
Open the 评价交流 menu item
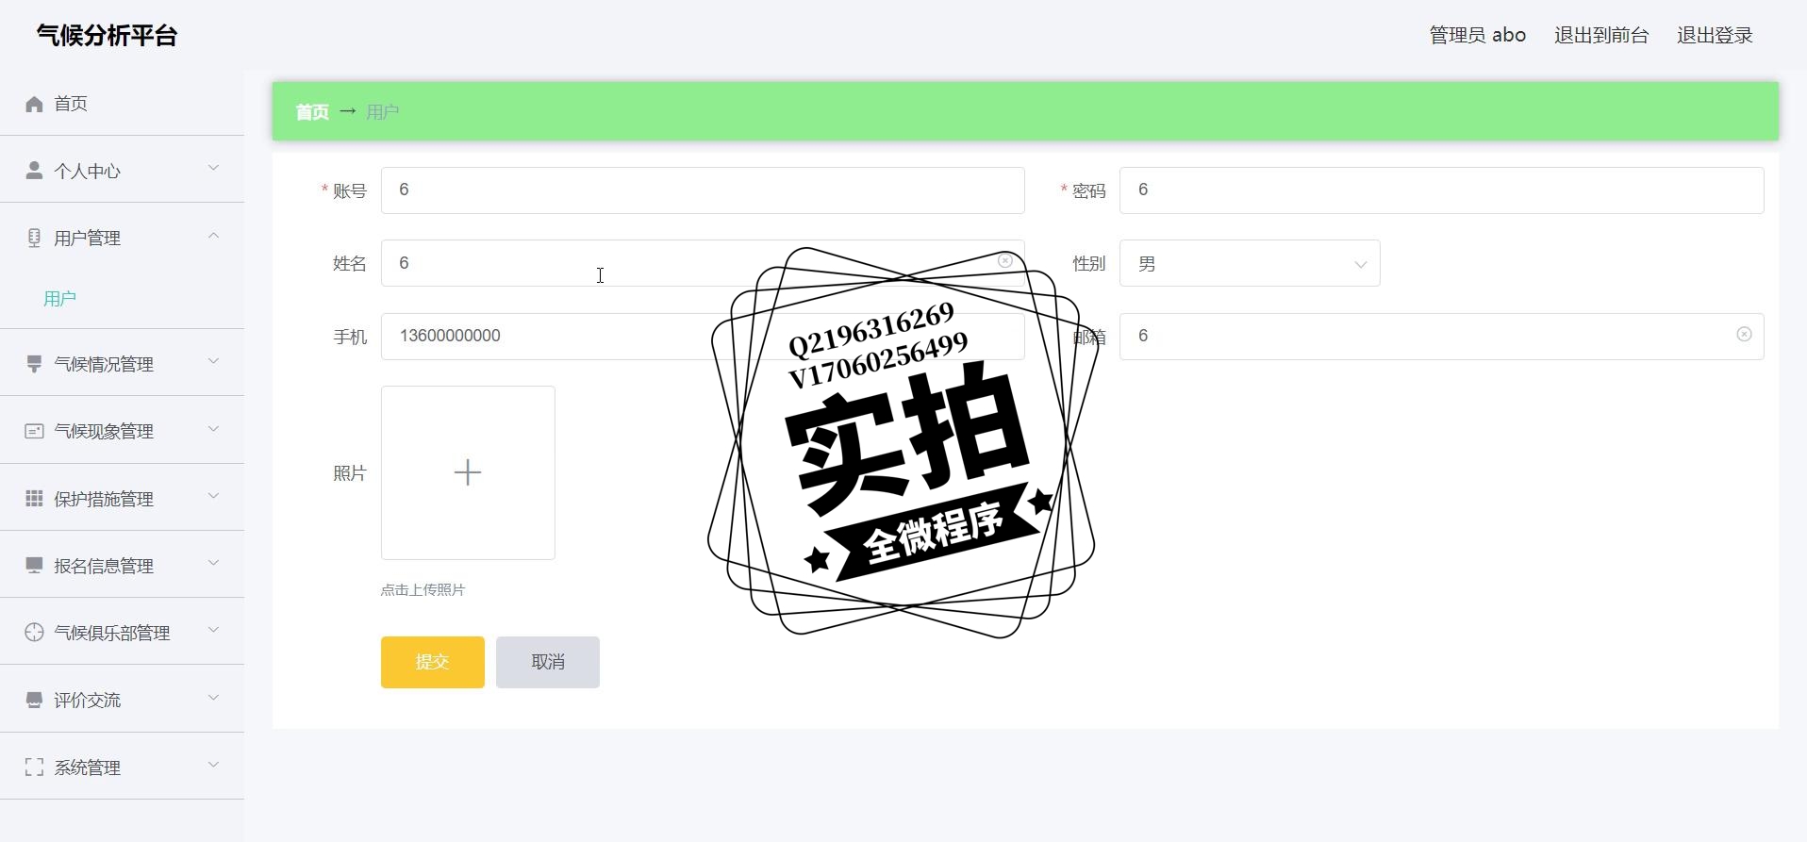[x=122, y=700]
